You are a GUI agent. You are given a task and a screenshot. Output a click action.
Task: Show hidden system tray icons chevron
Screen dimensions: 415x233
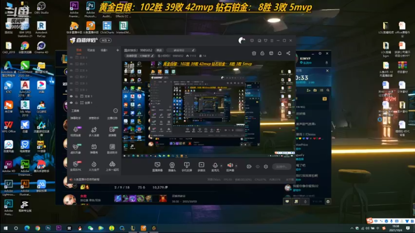point(352,228)
